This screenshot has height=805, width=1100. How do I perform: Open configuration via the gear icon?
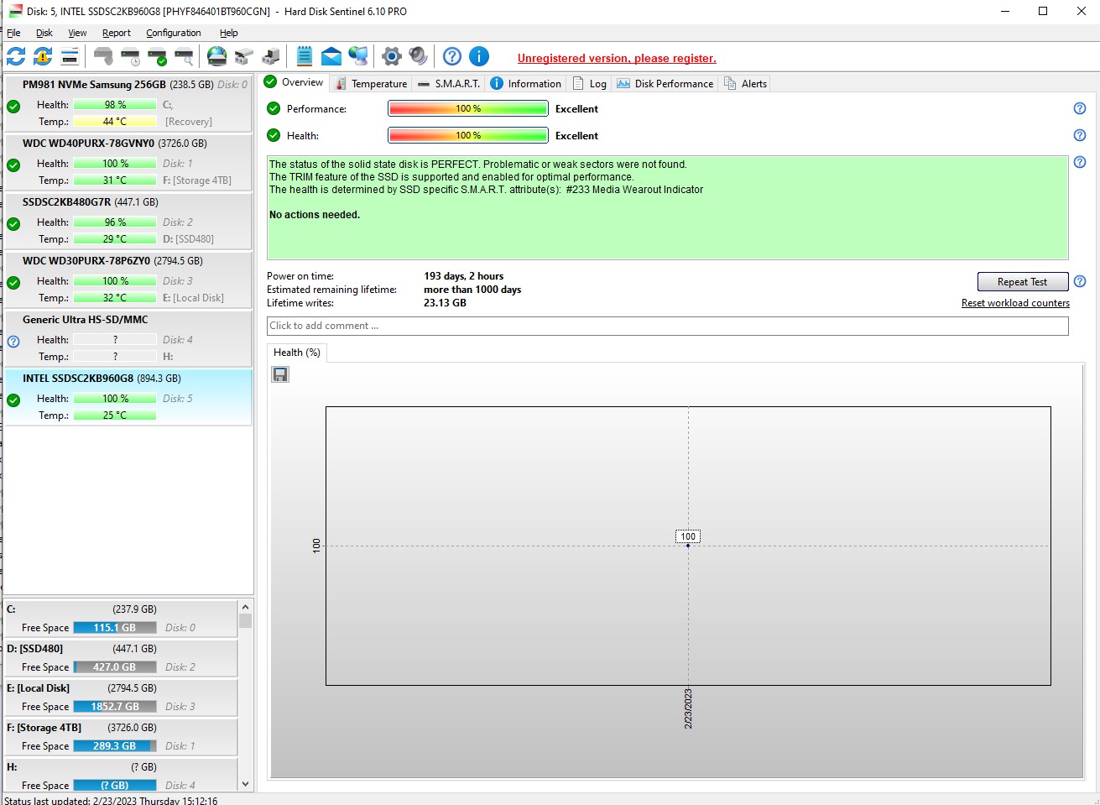tap(391, 56)
